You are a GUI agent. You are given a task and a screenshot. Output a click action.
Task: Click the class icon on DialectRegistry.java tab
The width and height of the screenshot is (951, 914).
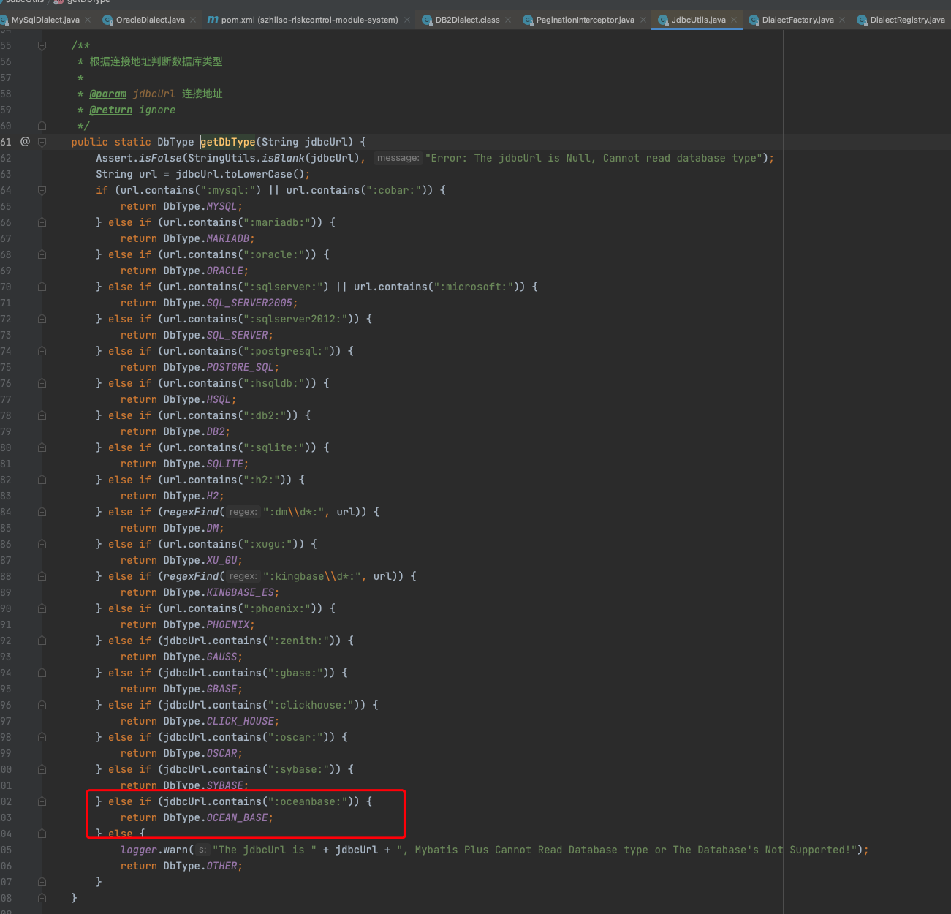[862, 20]
